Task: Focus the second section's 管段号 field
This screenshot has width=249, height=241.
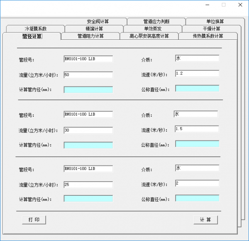Action: pos(88,114)
